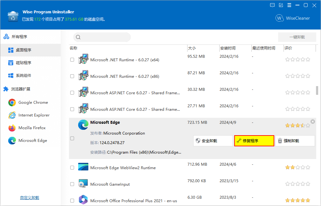
Task: Check the Microsoft Office Professional Plus checkbox
Action: [72, 201]
